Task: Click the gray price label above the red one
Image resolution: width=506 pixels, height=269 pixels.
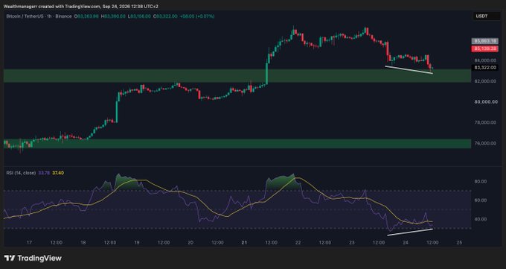Action: [484, 41]
